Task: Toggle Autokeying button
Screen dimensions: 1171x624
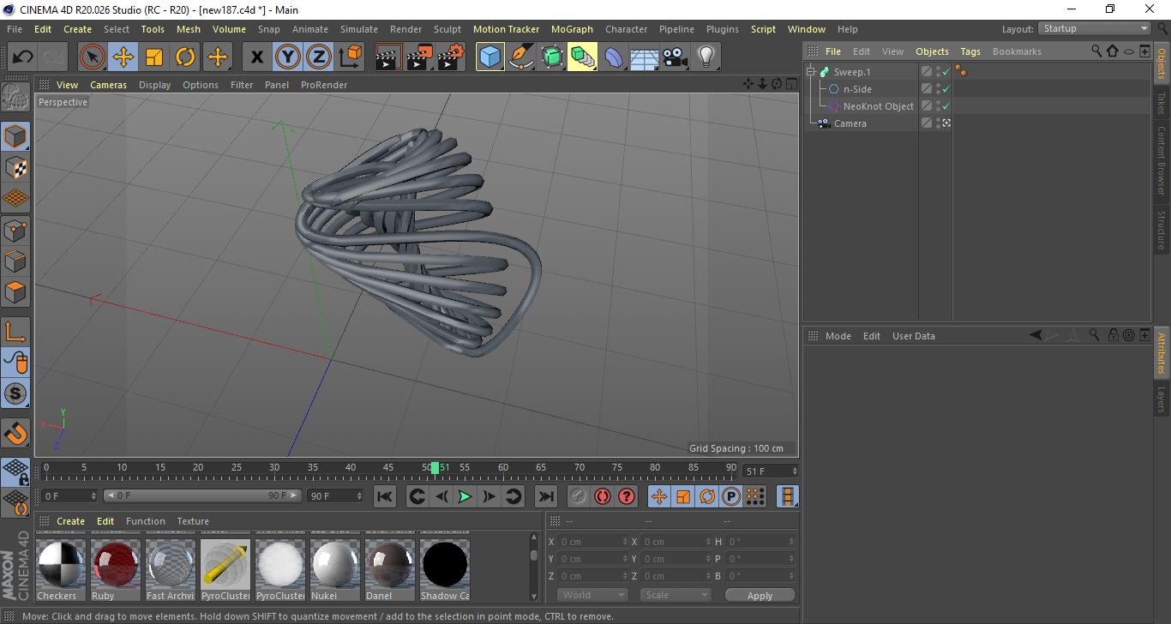Action: pos(603,496)
